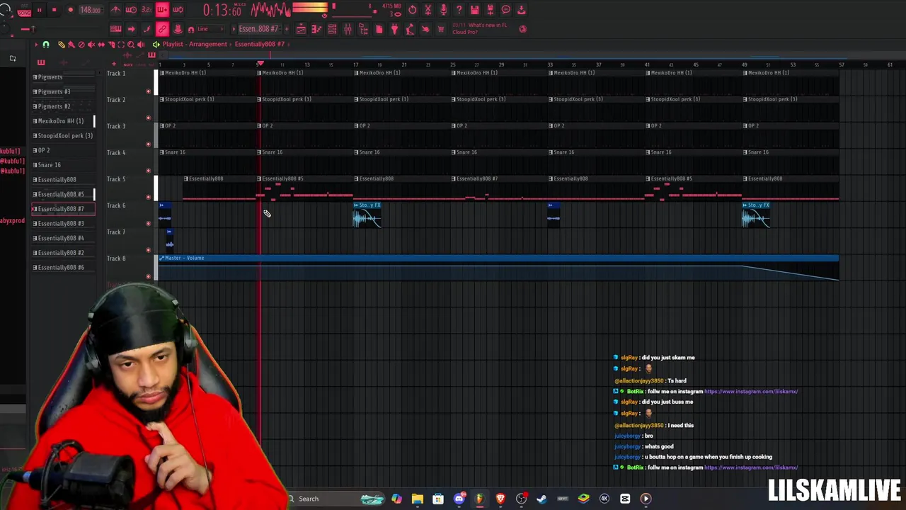Open the Mixer icon
This screenshot has width=906, height=510.
tap(348, 29)
